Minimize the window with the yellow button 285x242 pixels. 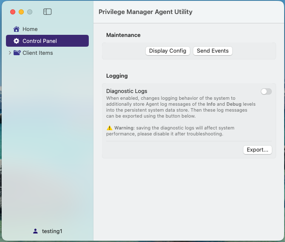(x=21, y=12)
